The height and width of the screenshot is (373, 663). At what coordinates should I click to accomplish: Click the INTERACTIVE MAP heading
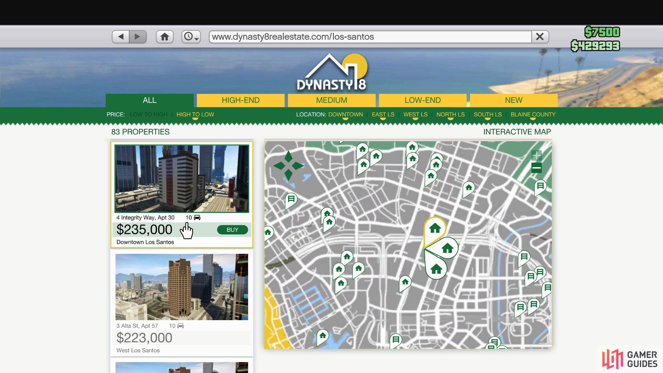coord(517,132)
